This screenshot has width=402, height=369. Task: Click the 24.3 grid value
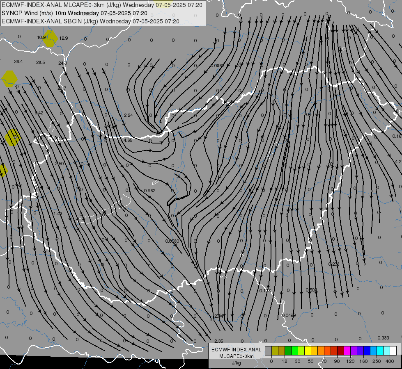[x=62, y=63]
